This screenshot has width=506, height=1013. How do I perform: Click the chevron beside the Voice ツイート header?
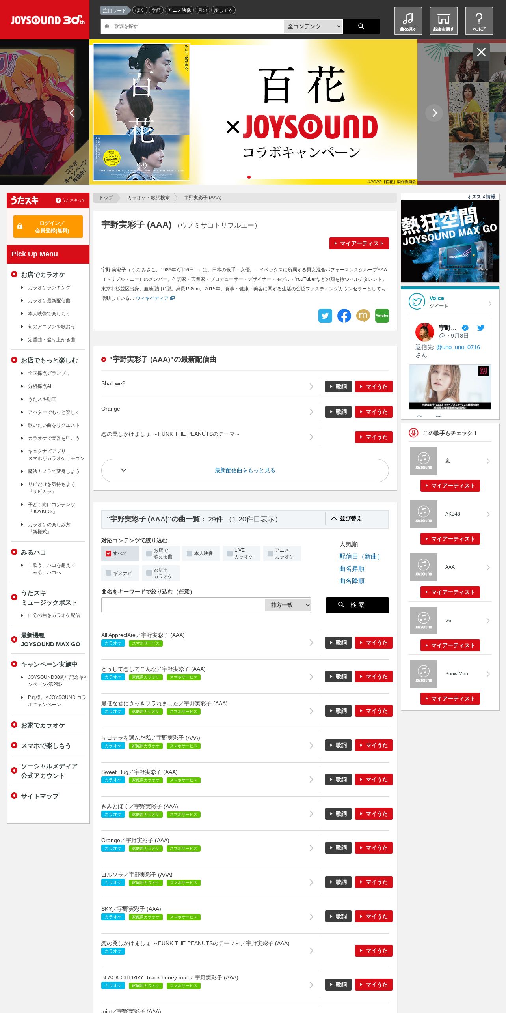[x=490, y=303]
